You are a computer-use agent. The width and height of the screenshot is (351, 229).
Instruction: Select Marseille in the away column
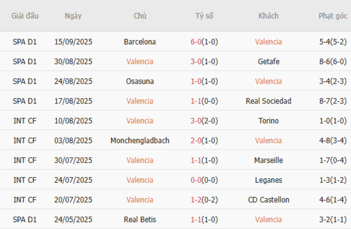(268, 160)
